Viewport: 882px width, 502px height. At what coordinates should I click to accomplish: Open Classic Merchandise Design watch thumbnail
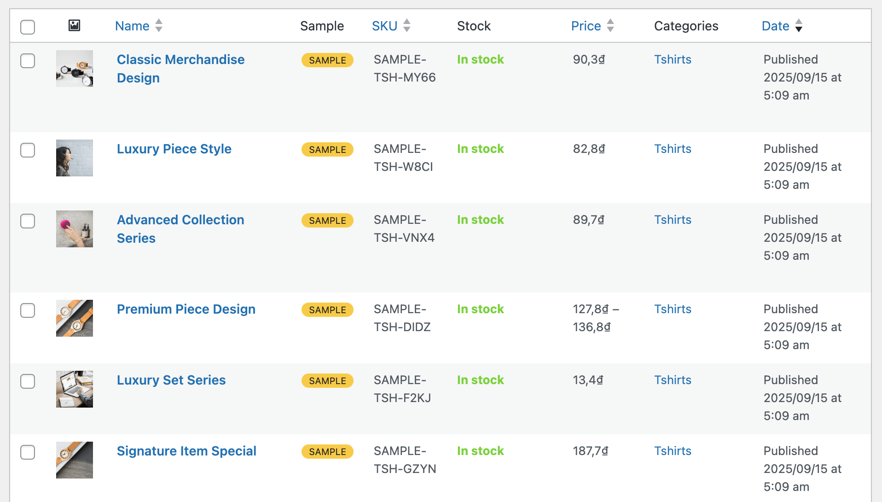click(75, 69)
